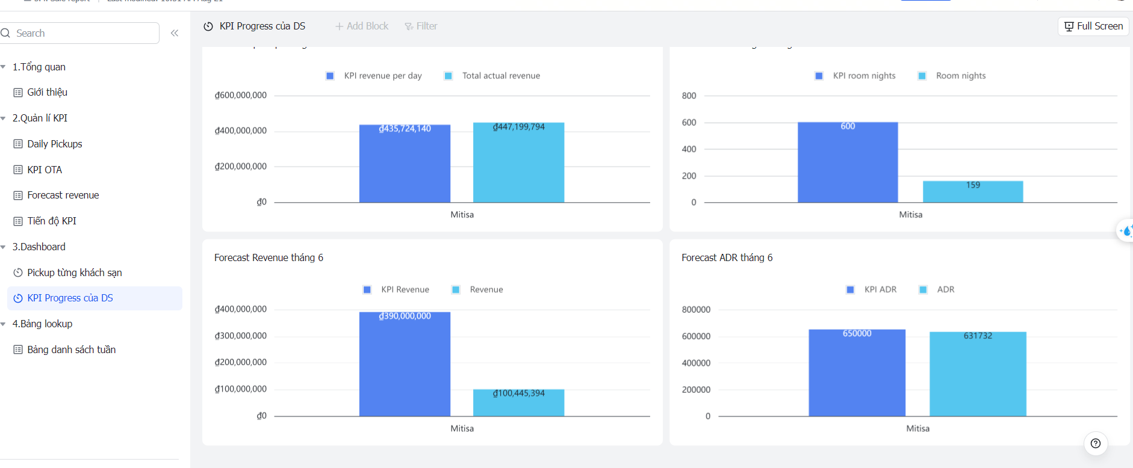The height and width of the screenshot is (468, 1133).
Task: Click the Daily Pickups table icon
Action: (x=18, y=144)
